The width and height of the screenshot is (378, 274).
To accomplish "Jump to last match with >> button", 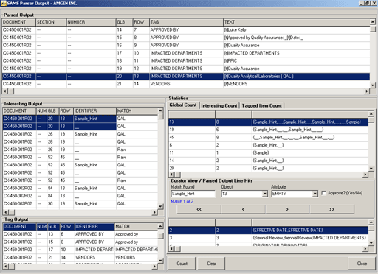I will [331, 209].
